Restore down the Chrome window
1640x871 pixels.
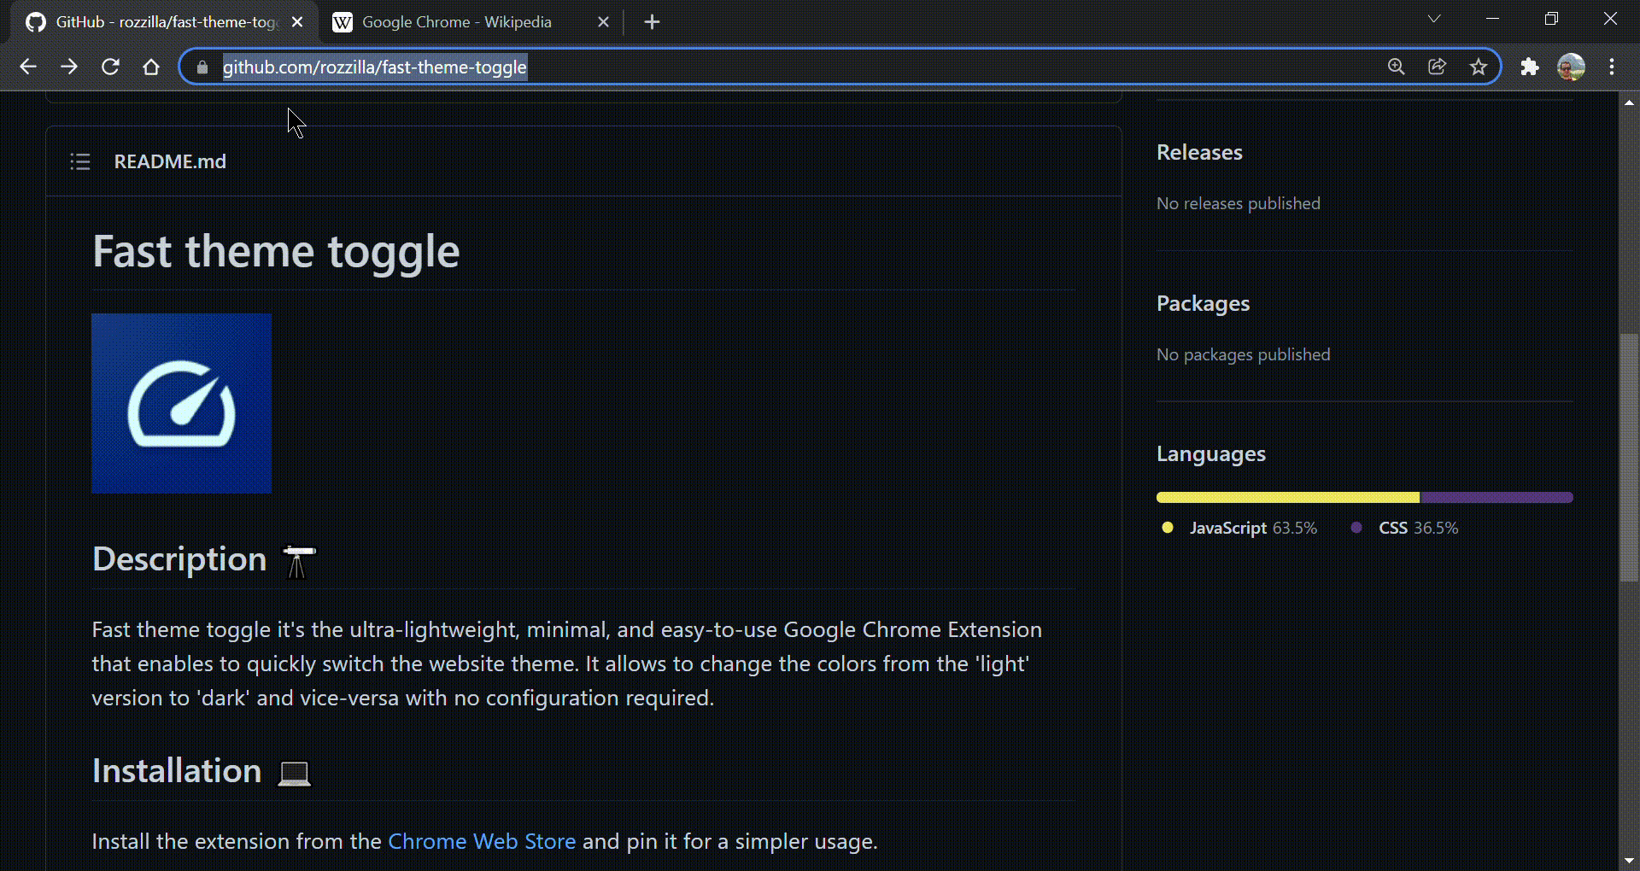pos(1551,19)
